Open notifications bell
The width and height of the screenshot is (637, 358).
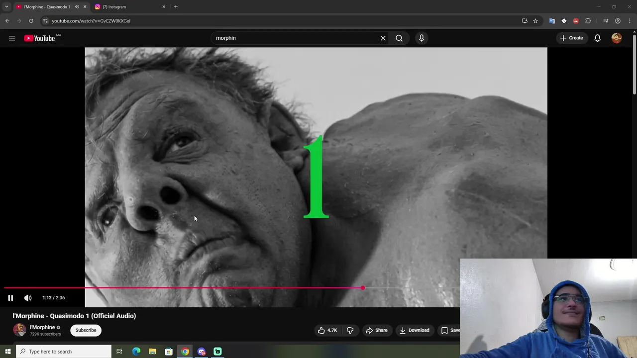point(598,38)
